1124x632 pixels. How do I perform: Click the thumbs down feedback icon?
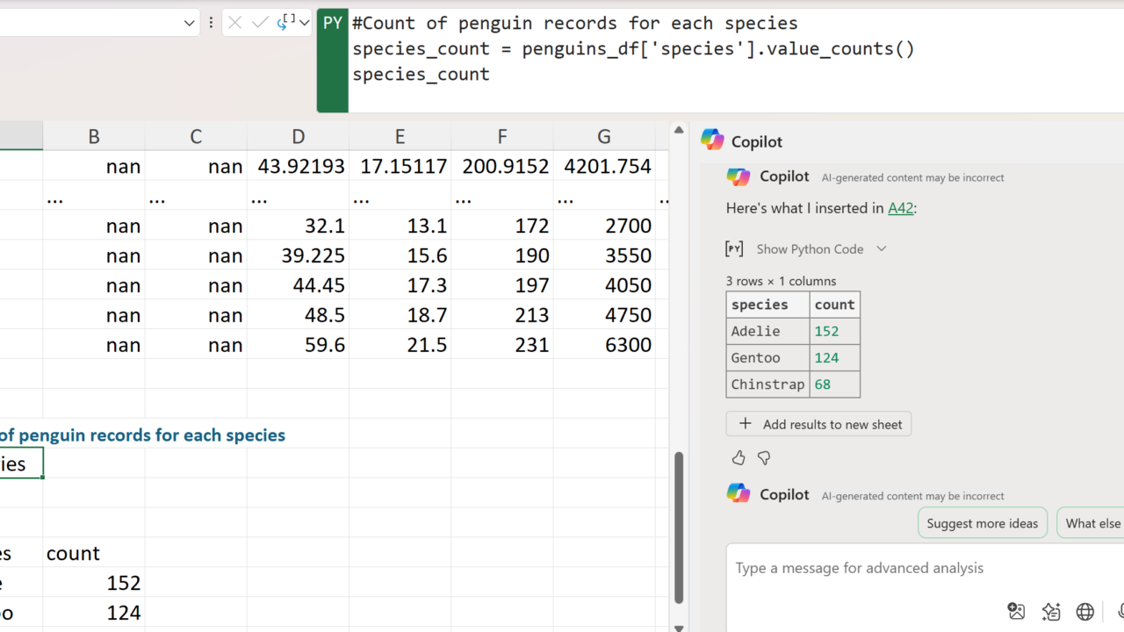764,457
